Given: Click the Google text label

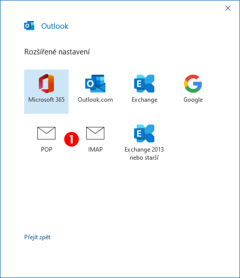Looking at the screenshot, I should pyautogui.click(x=193, y=100).
